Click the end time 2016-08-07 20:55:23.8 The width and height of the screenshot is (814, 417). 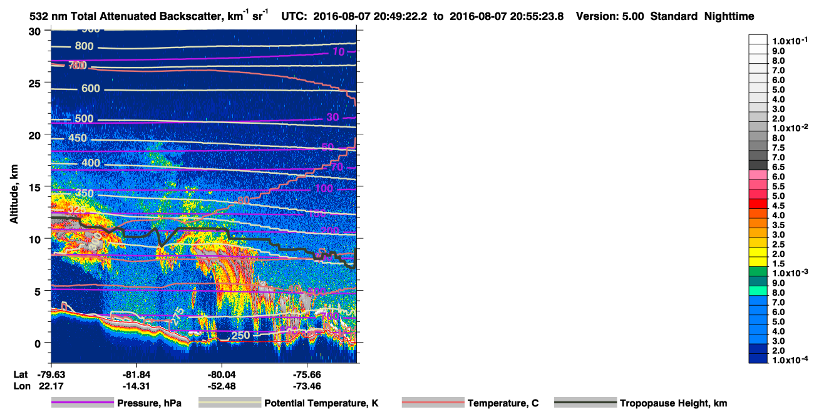(x=506, y=16)
